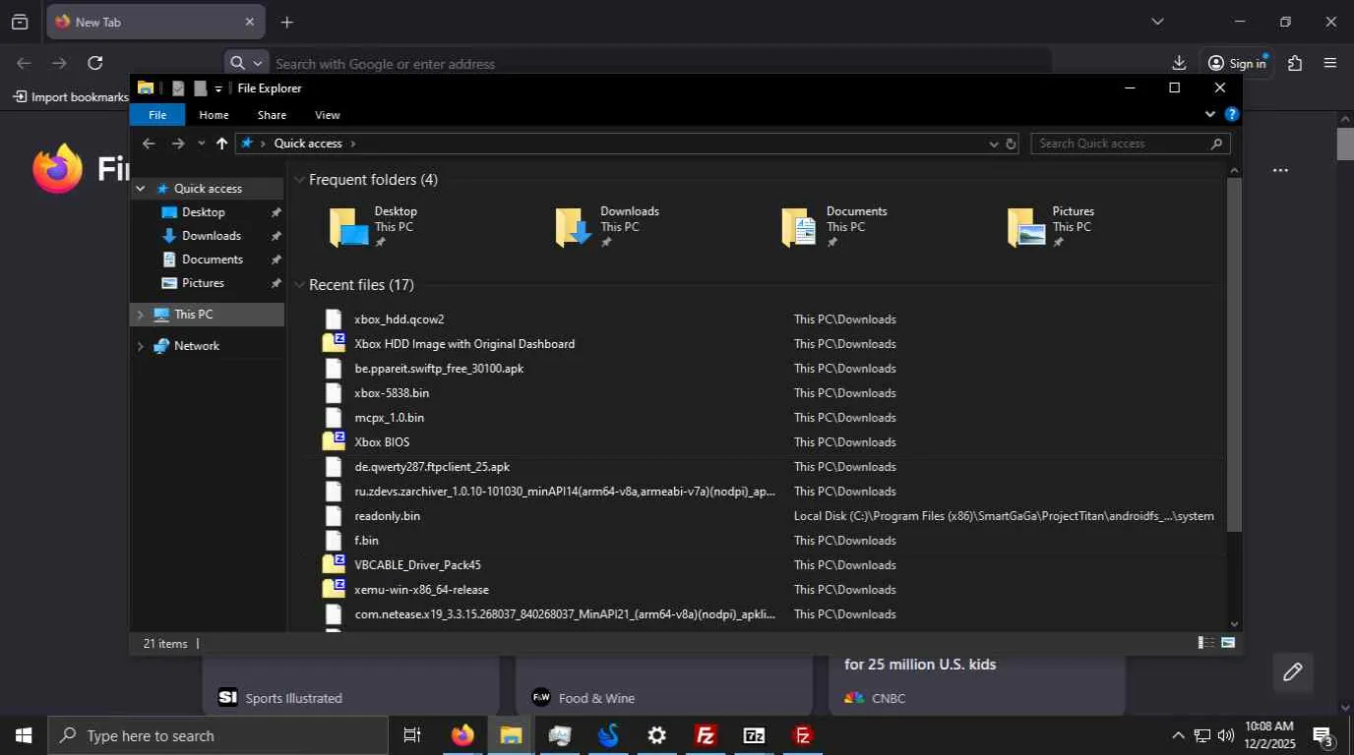1354x755 pixels.
Task: Select Network in the navigation pane
Action: [196, 346]
